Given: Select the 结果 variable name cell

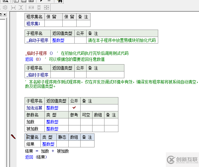Looking at the screenshot, I should [33, 144].
